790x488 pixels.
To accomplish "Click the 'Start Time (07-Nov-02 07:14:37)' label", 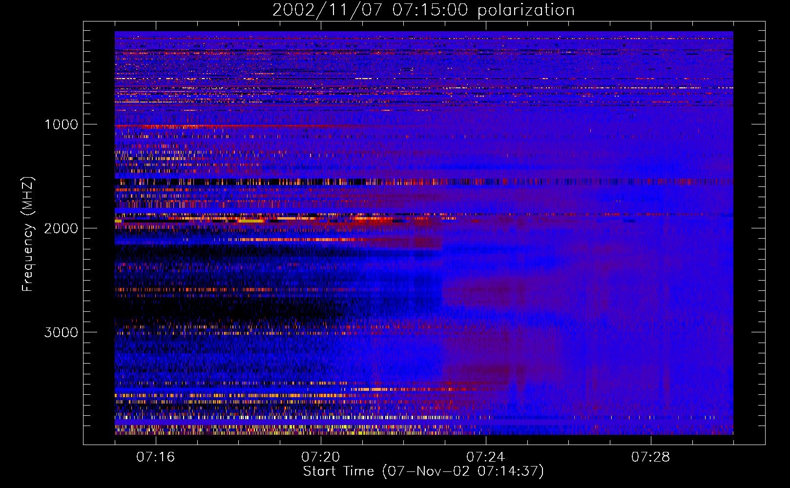I will (x=423, y=471).
